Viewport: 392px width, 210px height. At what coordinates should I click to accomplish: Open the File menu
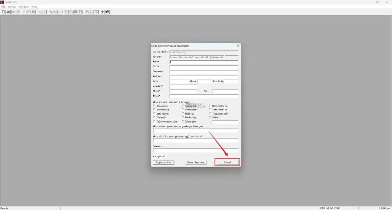[3, 7]
